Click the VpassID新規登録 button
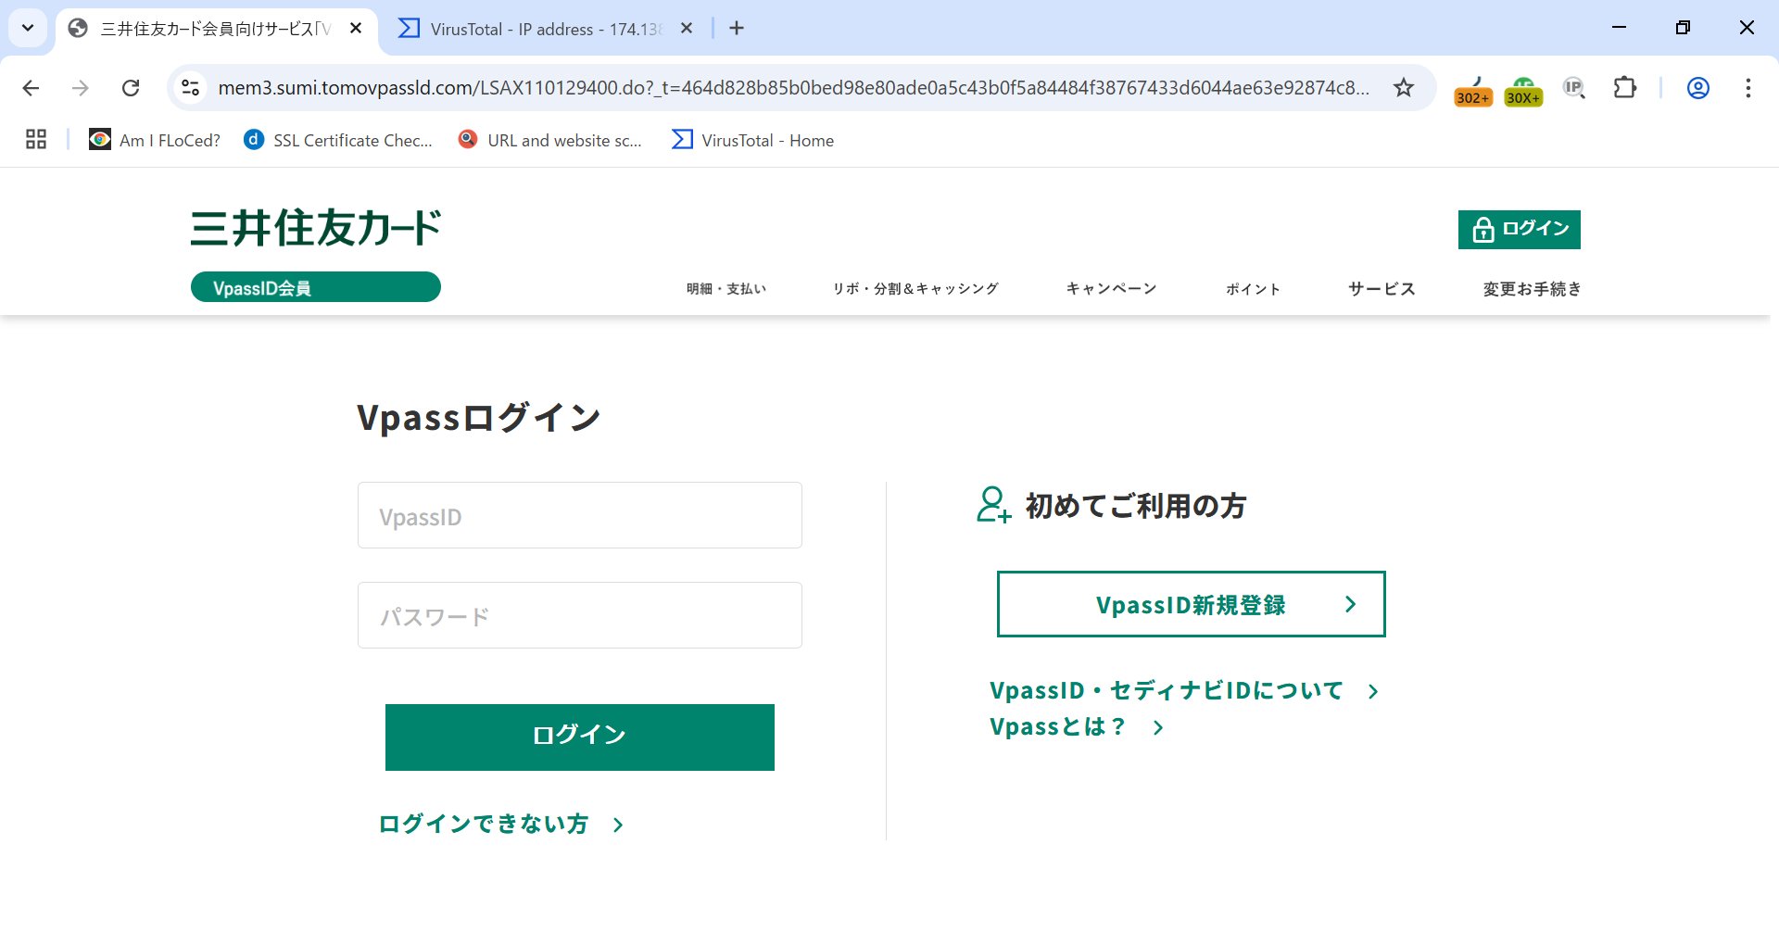The height and width of the screenshot is (945, 1779). click(1192, 604)
